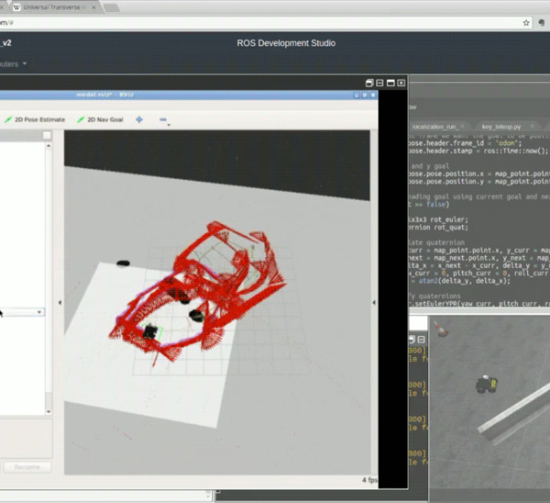
Task: Expand the right panel using the arrow handle
Action: (x=373, y=302)
